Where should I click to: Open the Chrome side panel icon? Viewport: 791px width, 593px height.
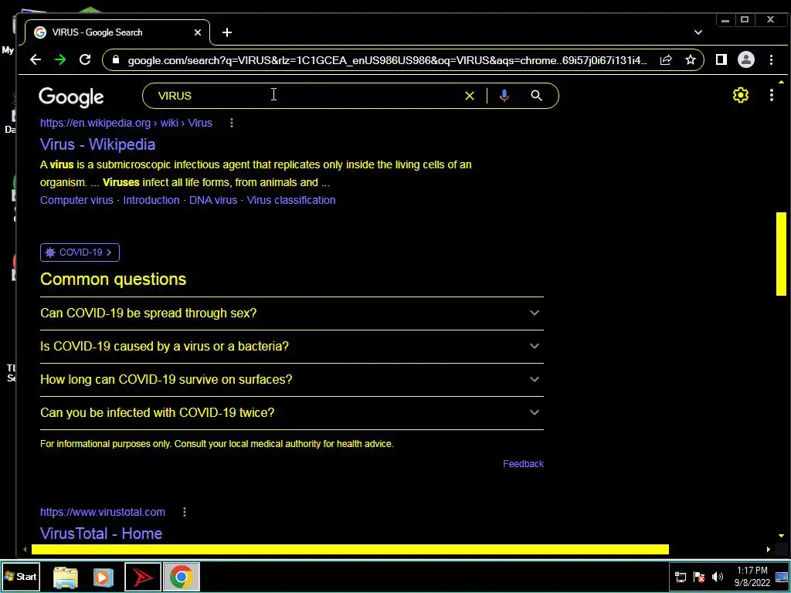click(721, 60)
